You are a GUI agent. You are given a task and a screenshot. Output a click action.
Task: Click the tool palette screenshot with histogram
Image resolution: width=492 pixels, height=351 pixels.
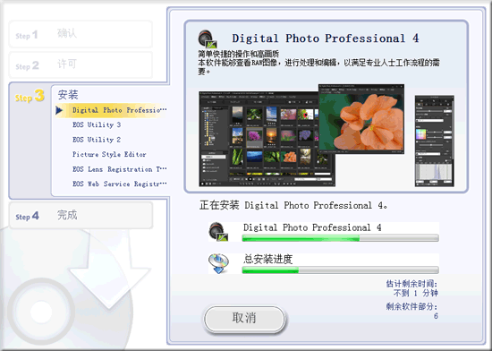pos(434,141)
